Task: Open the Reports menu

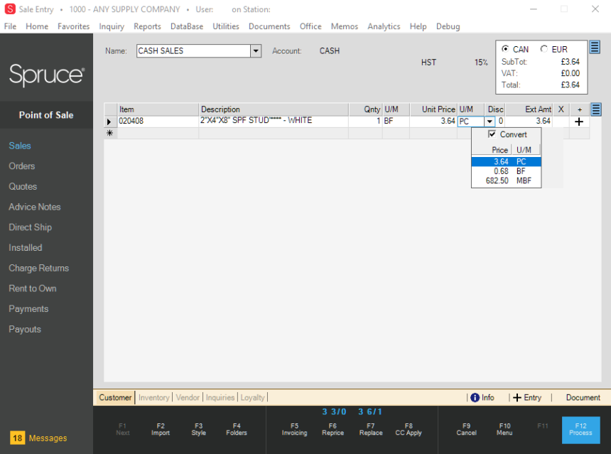Action: point(147,26)
